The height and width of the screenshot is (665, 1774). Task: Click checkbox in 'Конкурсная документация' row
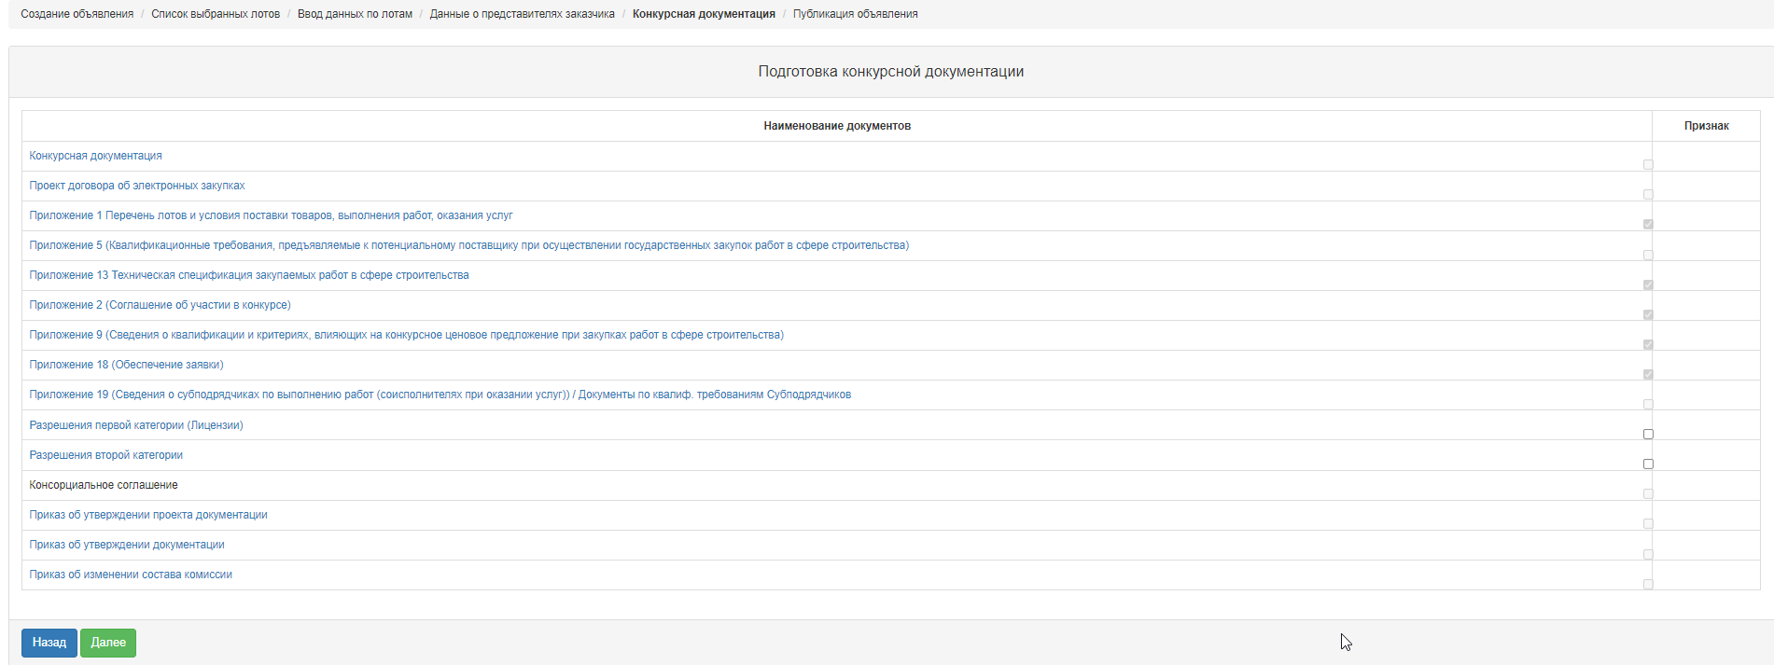click(x=1648, y=164)
